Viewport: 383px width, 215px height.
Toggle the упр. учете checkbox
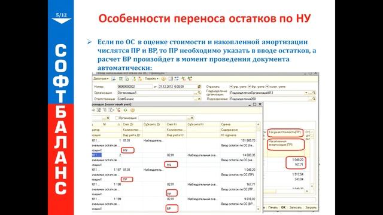pos(231,87)
